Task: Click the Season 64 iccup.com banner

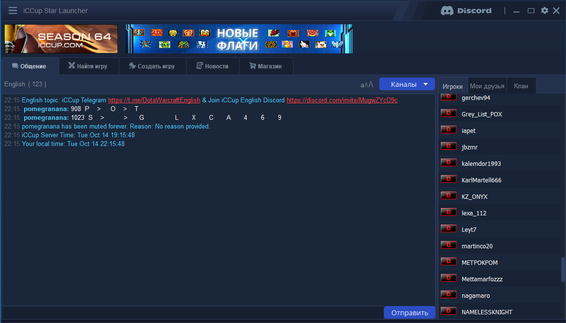Action: tap(61, 39)
